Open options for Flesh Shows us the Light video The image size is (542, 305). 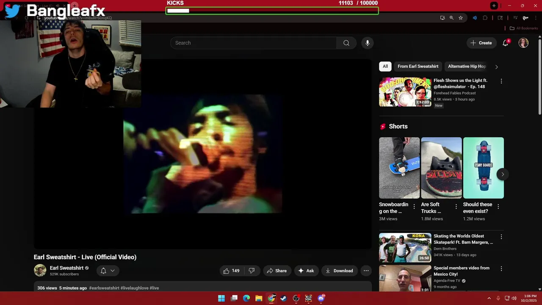click(x=501, y=81)
